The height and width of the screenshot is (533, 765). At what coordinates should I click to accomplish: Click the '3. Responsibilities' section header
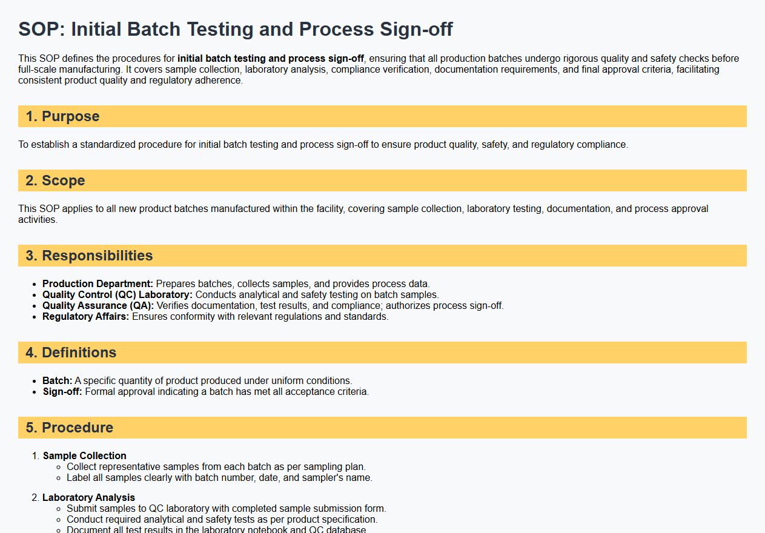(x=89, y=256)
